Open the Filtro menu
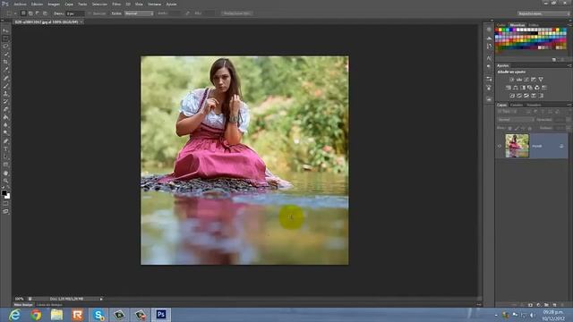Viewport: 573px width, 322px height. pos(116,4)
